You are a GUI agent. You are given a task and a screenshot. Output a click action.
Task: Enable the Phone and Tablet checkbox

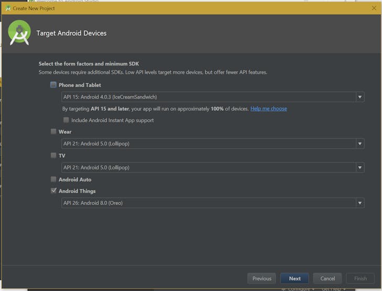point(53,85)
